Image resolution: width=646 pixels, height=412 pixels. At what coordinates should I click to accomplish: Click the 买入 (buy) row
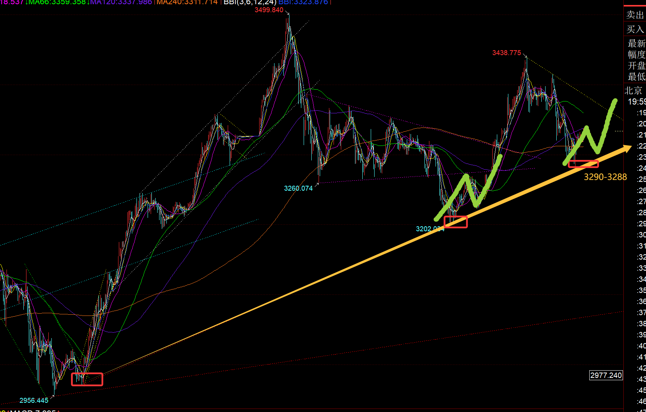tap(635, 29)
